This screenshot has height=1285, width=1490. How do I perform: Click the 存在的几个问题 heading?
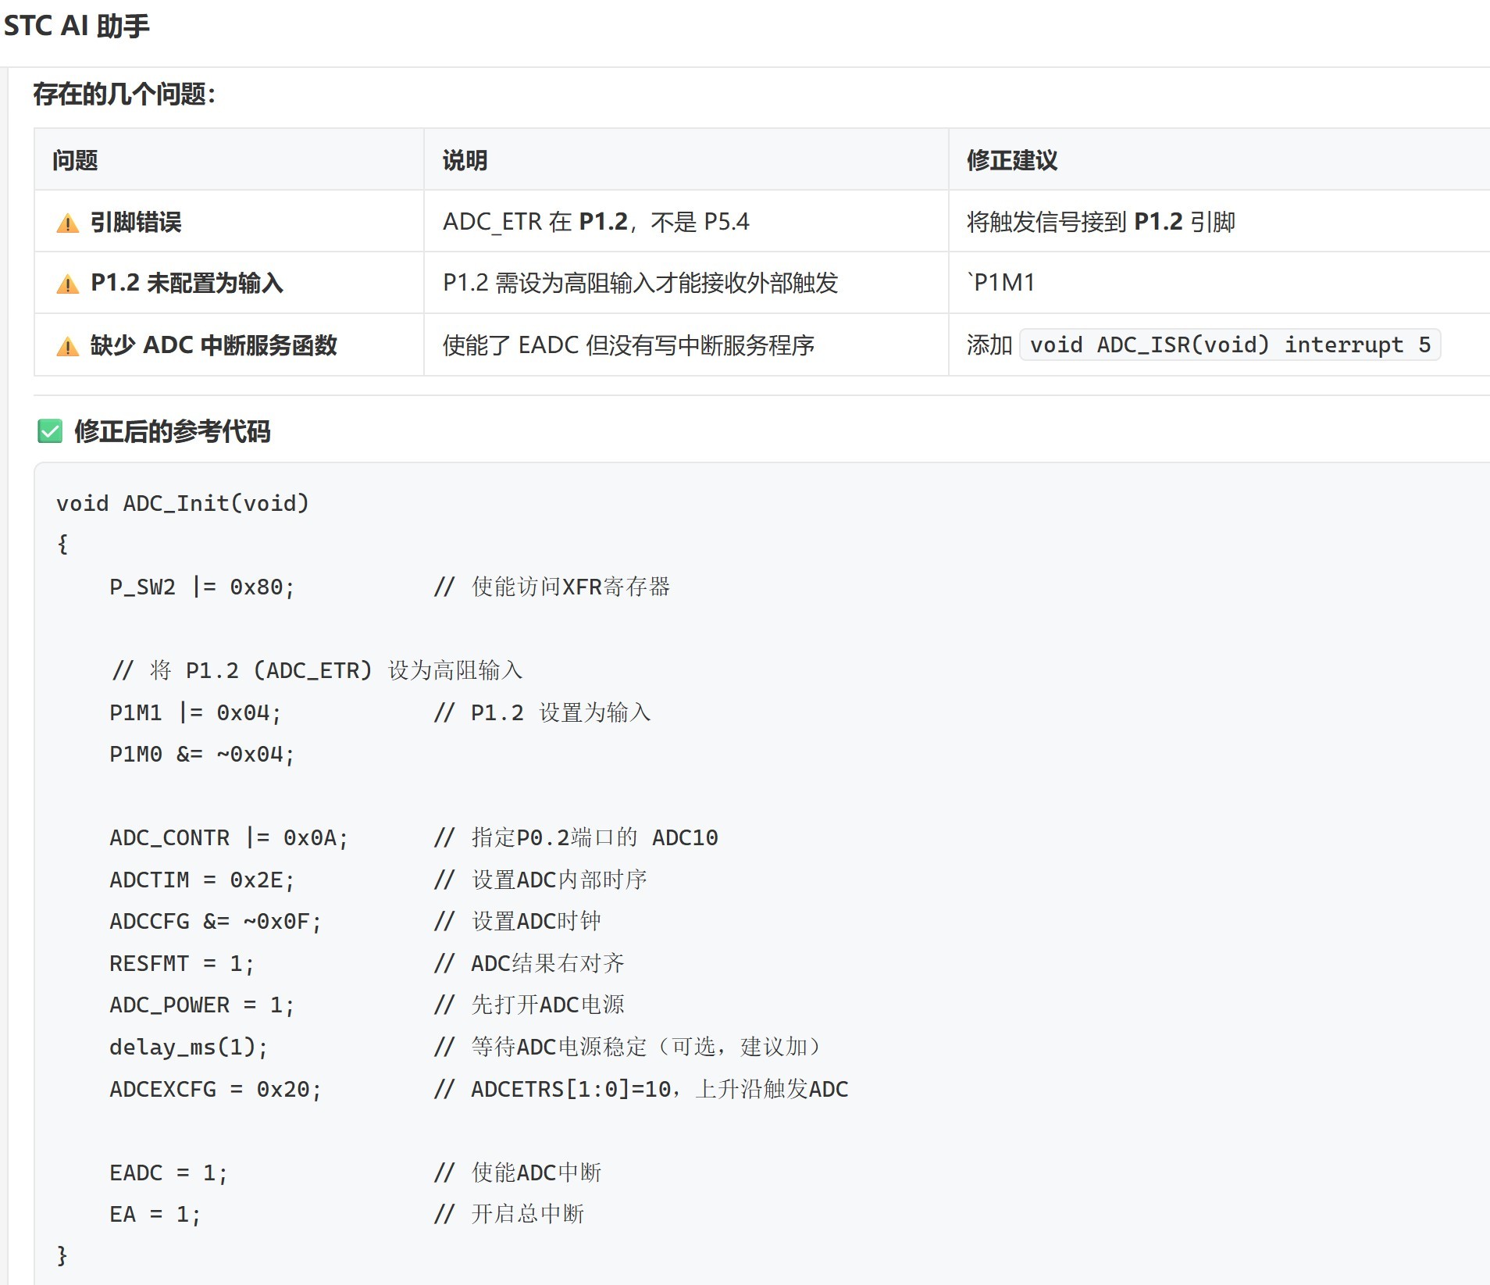click(x=124, y=95)
